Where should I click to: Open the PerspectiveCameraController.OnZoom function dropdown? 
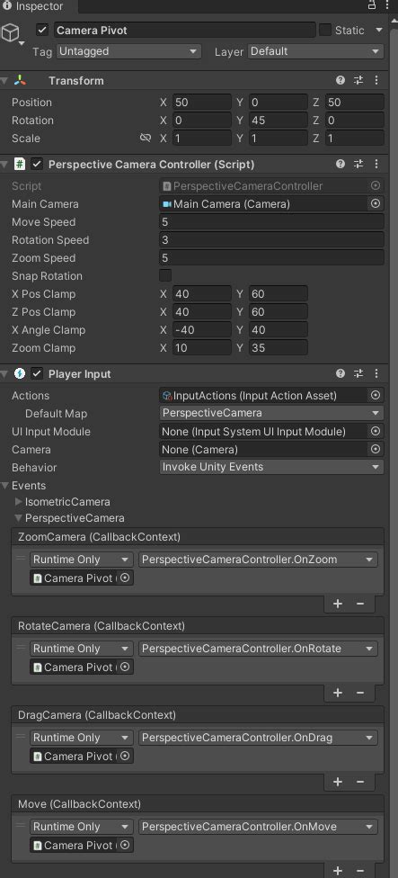pyautogui.click(x=258, y=560)
